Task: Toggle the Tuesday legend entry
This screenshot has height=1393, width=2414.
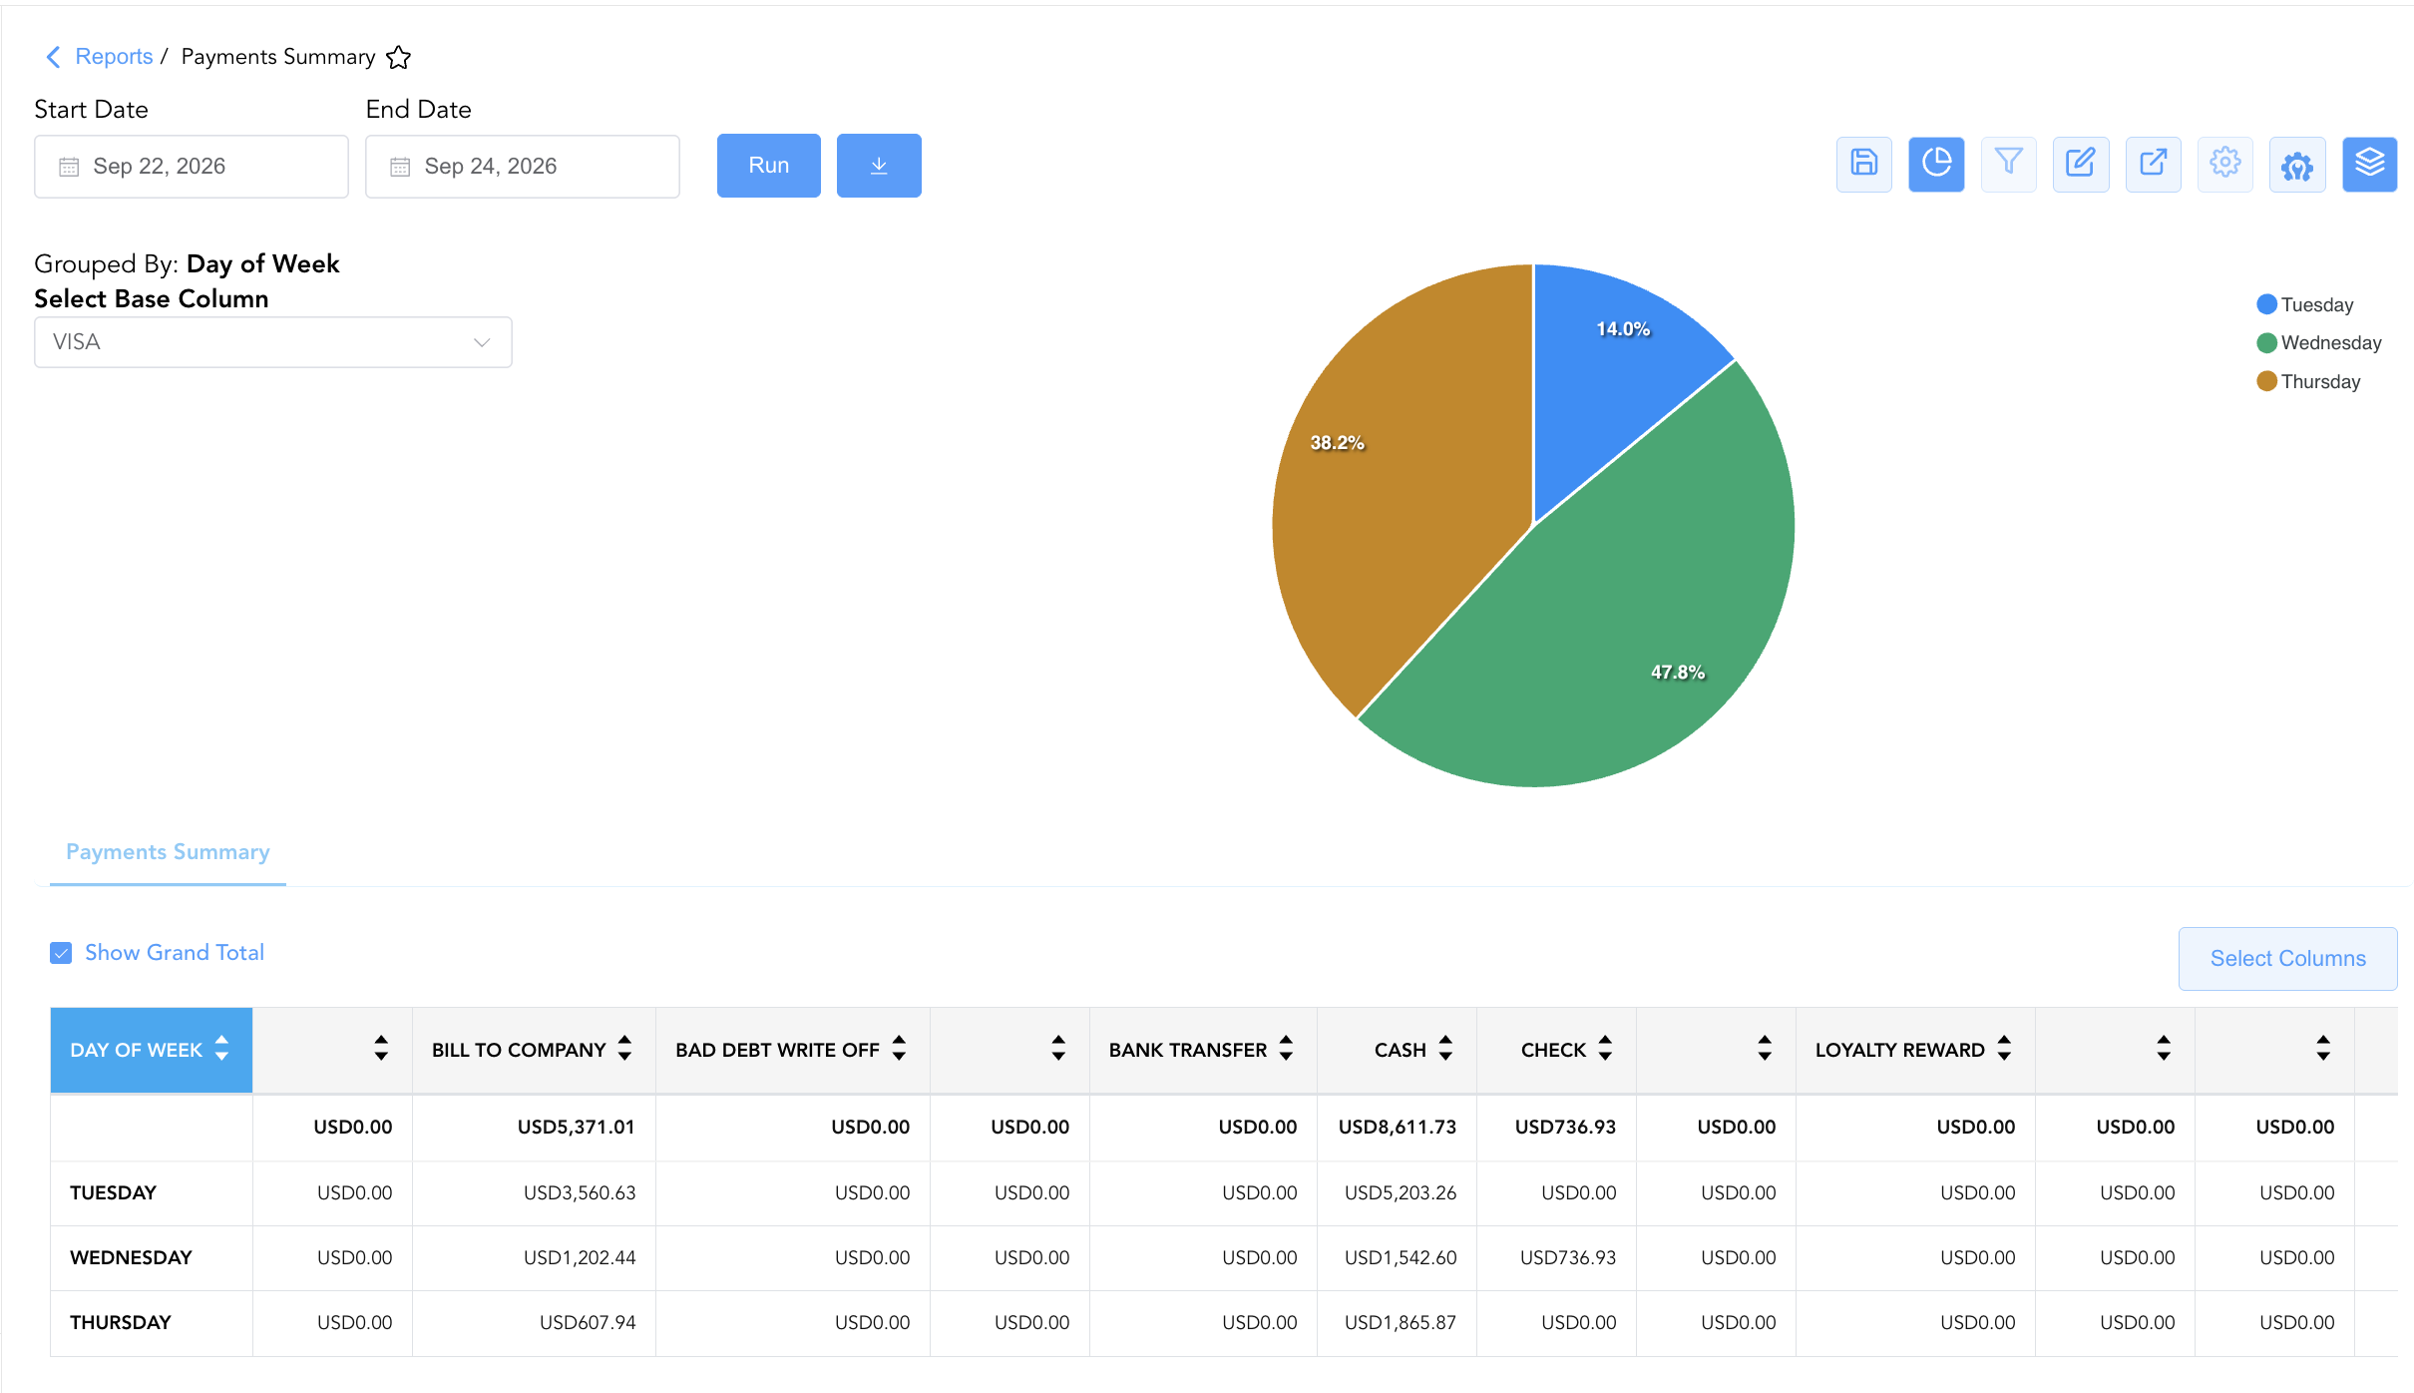Action: tap(2305, 304)
